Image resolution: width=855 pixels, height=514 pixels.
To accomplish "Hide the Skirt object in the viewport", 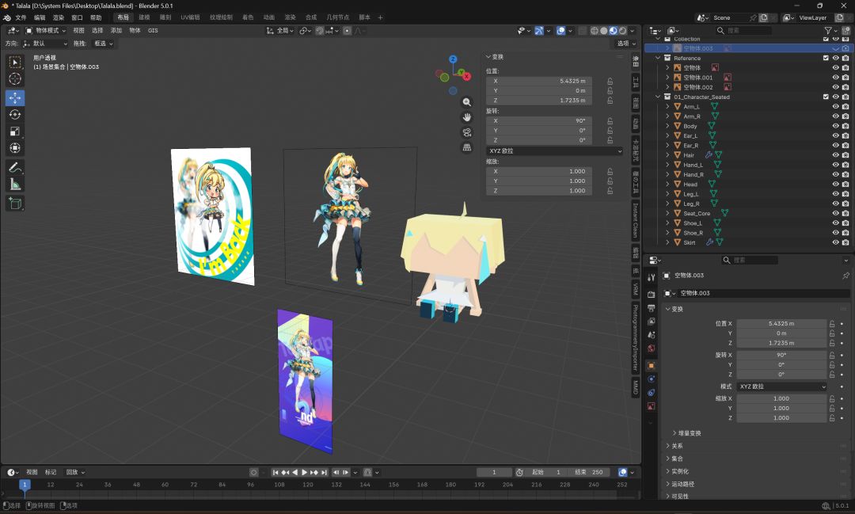I will coord(835,242).
